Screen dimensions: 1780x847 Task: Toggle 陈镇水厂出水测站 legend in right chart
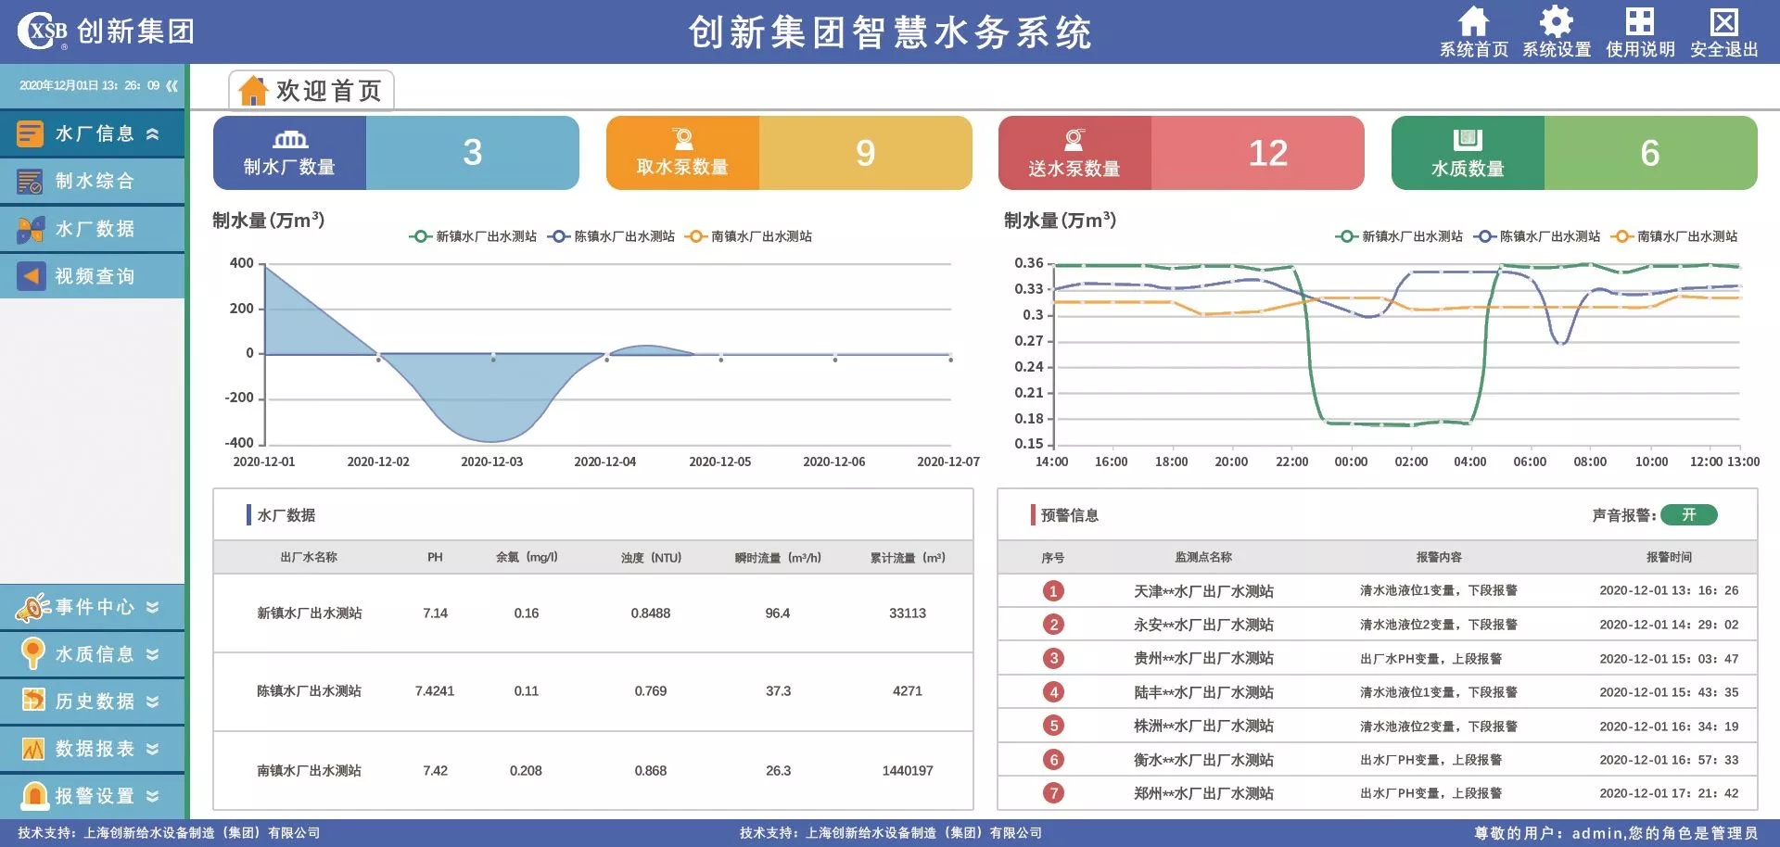click(x=1537, y=236)
